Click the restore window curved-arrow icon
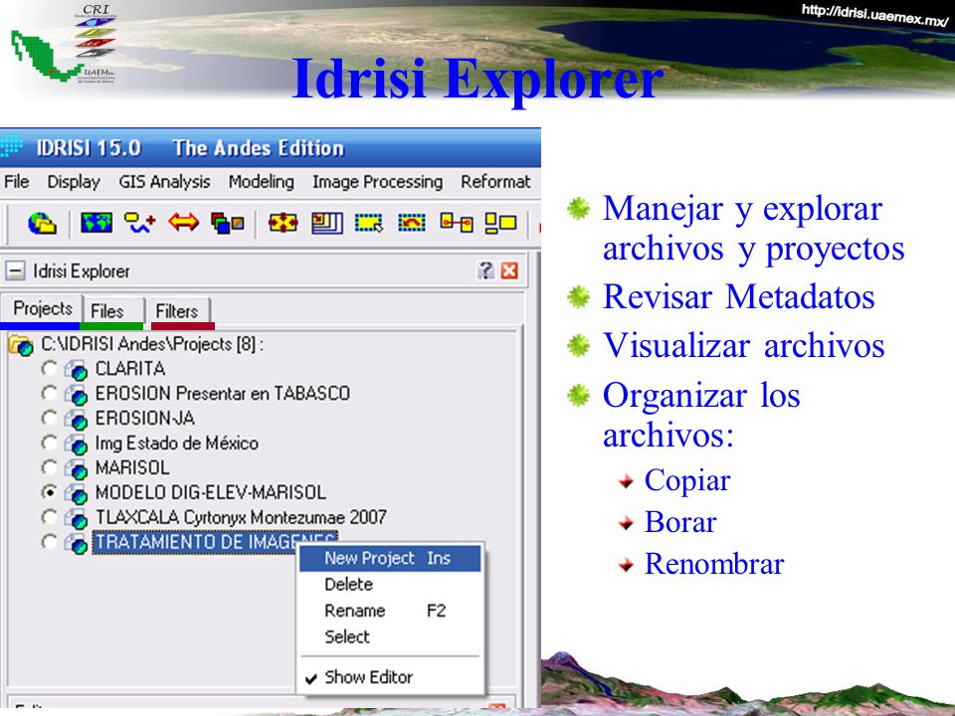The height and width of the screenshot is (716, 955). tap(412, 223)
